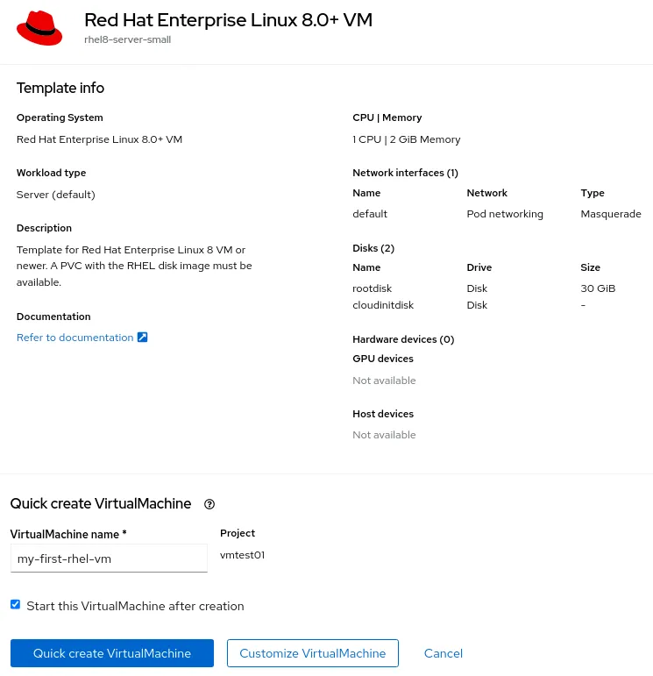The image size is (653, 676).
Task: Click the external link icon beside documentation
Action: [x=142, y=338]
